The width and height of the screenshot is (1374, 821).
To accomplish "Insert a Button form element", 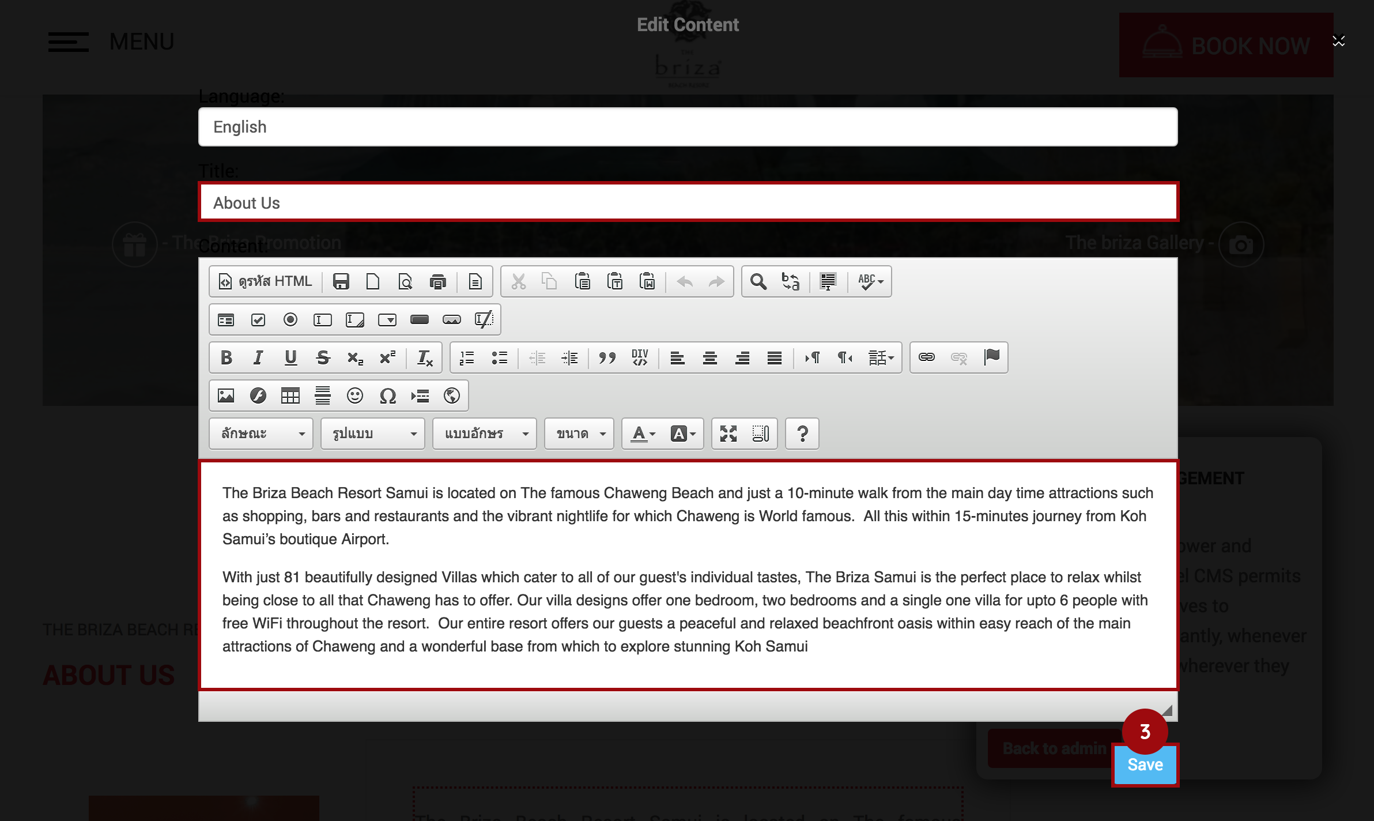I will [x=420, y=319].
